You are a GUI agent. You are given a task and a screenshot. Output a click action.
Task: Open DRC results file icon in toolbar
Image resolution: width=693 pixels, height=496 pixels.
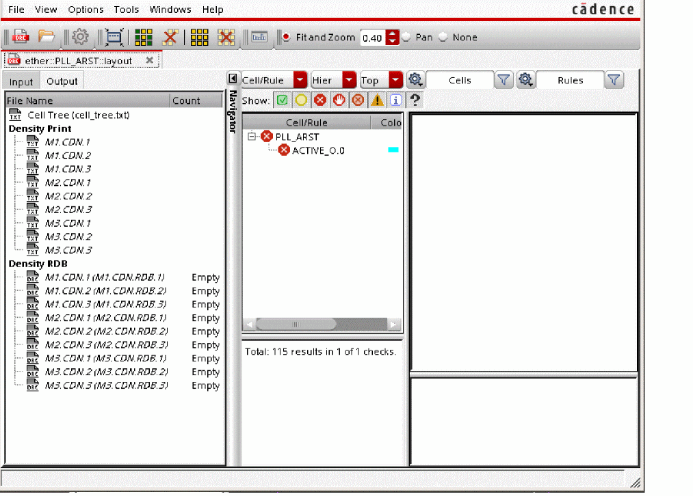point(21,37)
